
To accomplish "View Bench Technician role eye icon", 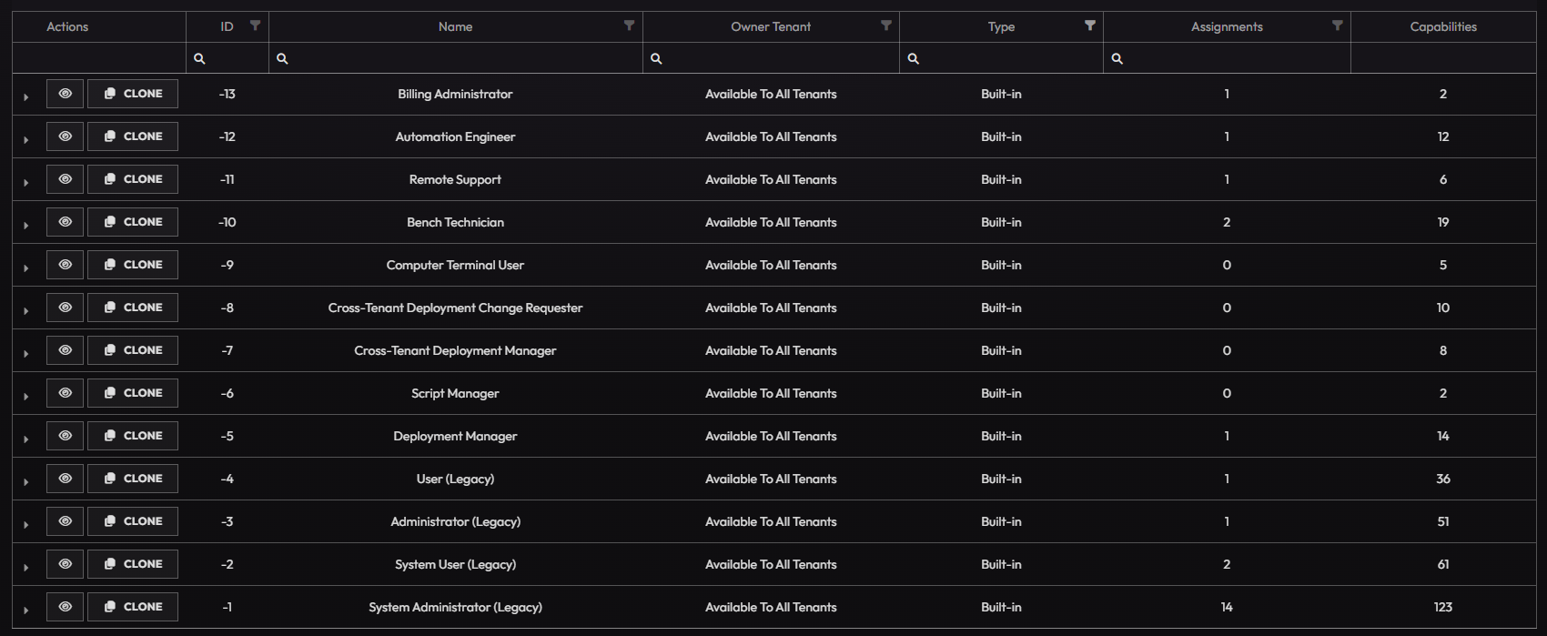I will click(x=66, y=222).
